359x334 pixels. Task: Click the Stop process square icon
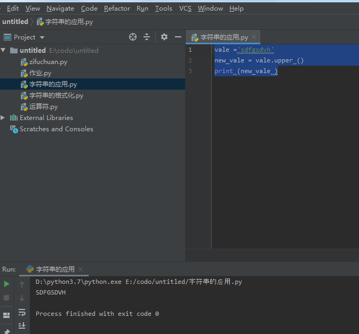(6, 298)
